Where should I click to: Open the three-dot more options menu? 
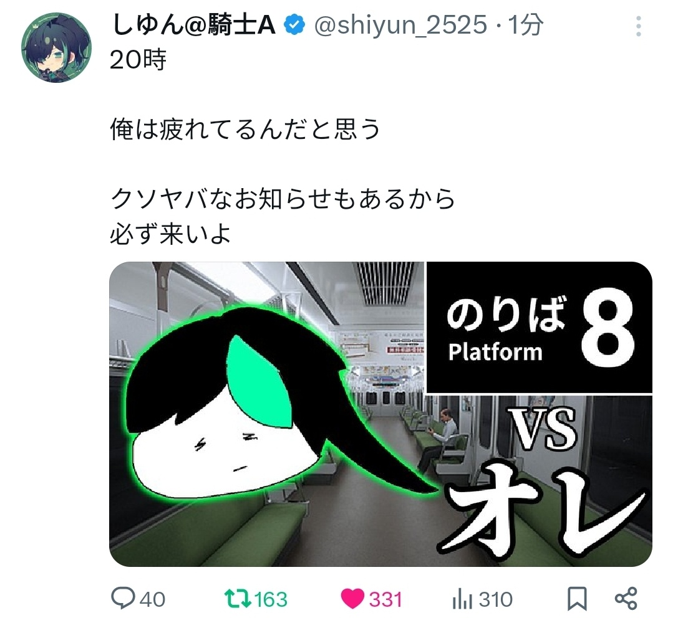638,26
